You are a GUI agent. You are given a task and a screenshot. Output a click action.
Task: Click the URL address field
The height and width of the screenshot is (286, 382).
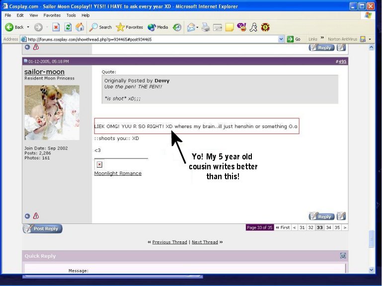click(153, 39)
